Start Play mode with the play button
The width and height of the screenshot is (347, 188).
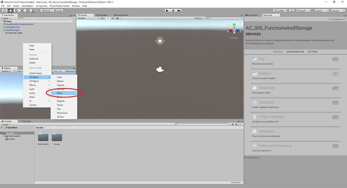pos(167,11)
